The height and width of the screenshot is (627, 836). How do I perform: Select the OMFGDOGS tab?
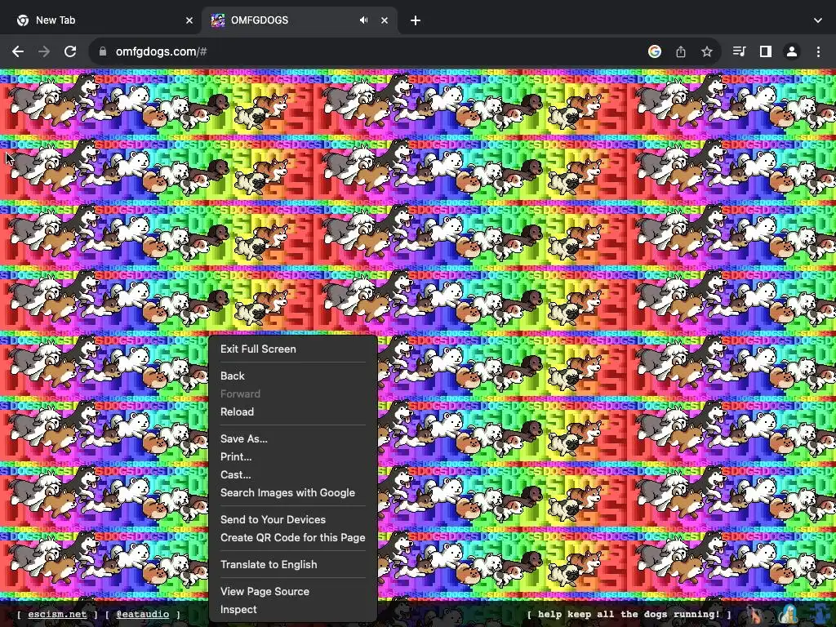coord(299,20)
